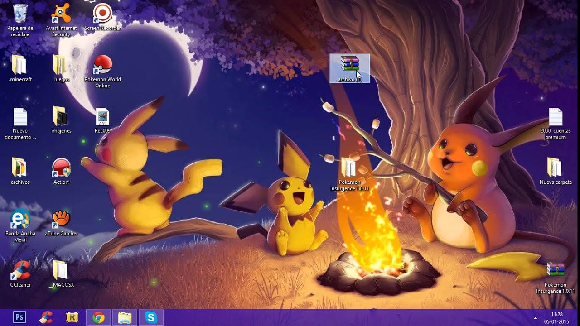Image resolution: width=580 pixels, height=326 pixels.
Task: Select the Nuevo documento text file
Action: click(20, 123)
